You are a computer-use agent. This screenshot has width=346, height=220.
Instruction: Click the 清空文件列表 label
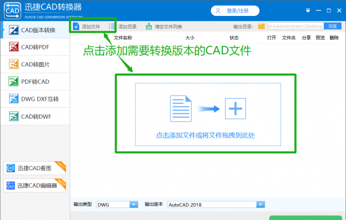(168, 27)
